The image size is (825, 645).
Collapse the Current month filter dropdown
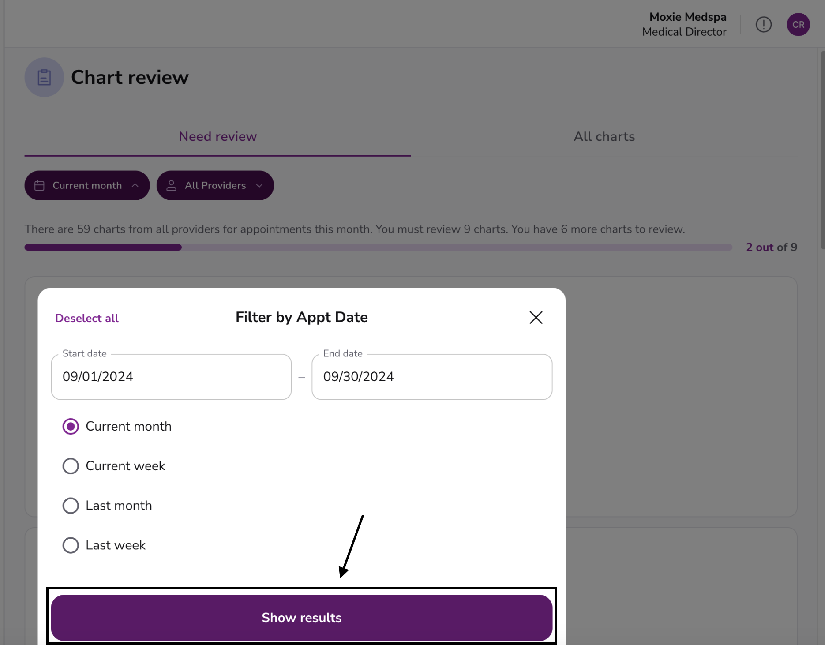(x=87, y=185)
